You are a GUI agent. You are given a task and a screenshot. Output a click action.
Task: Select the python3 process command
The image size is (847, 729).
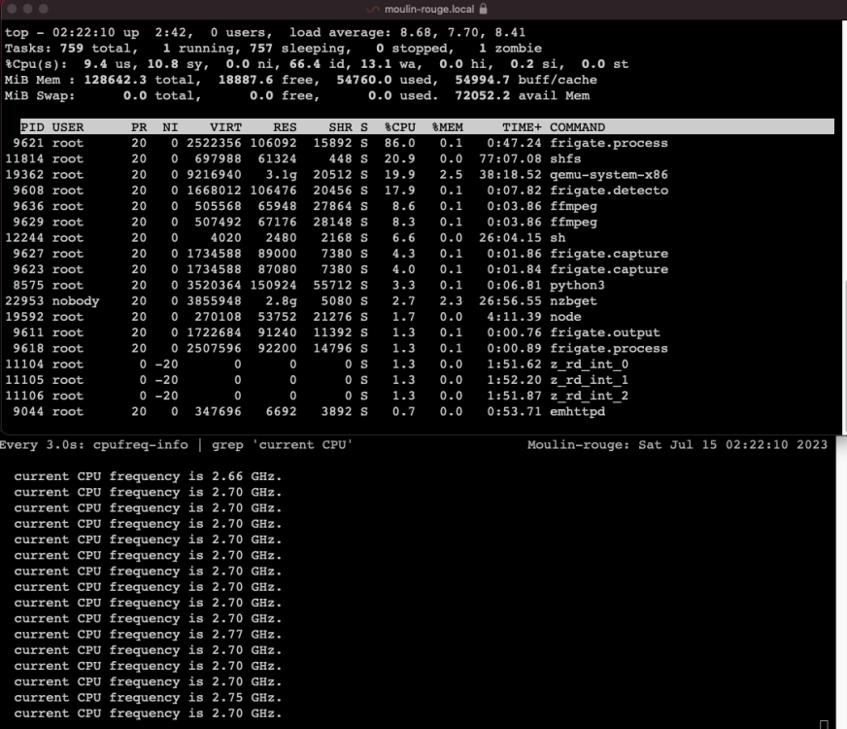click(x=577, y=286)
